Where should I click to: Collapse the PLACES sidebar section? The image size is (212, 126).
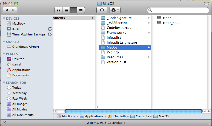tap(4, 54)
